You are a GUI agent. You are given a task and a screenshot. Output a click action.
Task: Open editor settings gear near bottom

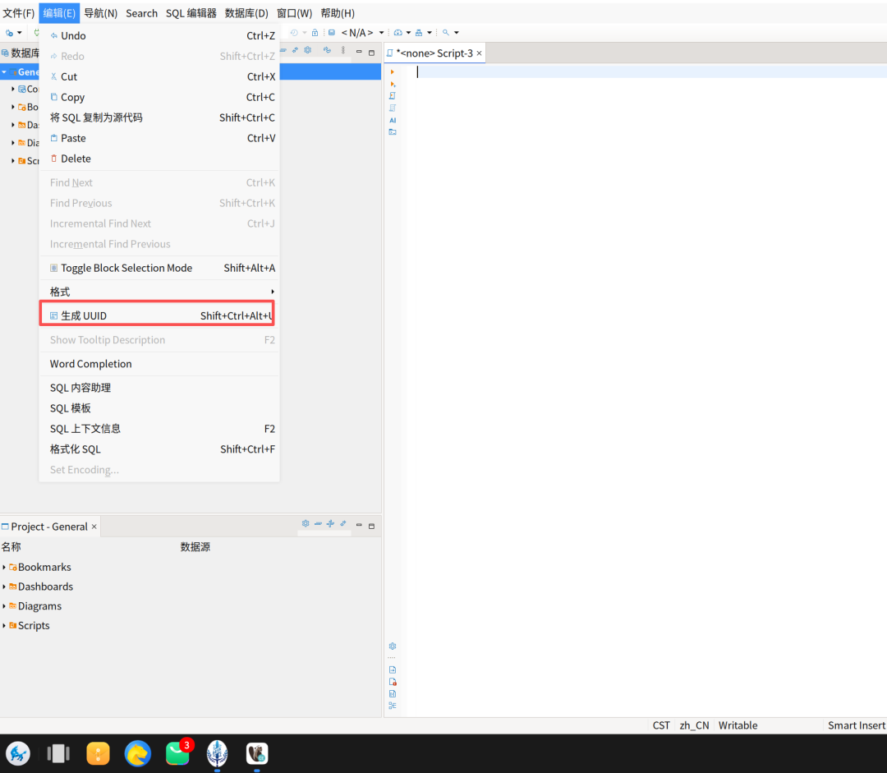click(x=392, y=646)
